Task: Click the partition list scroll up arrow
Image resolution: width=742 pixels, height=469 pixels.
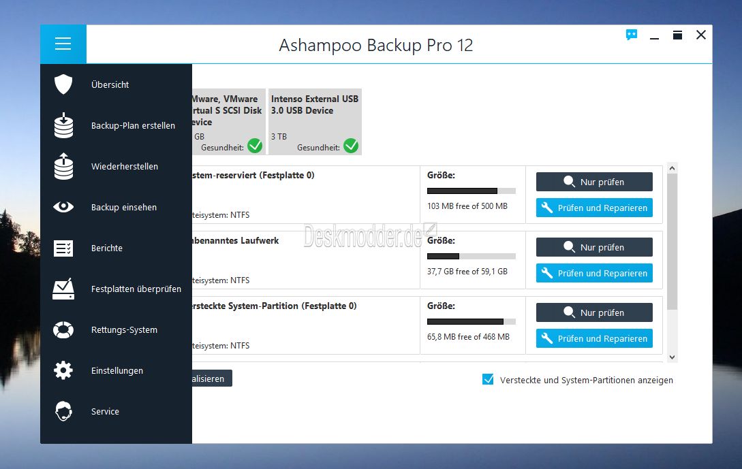Action: pyautogui.click(x=672, y=168)
